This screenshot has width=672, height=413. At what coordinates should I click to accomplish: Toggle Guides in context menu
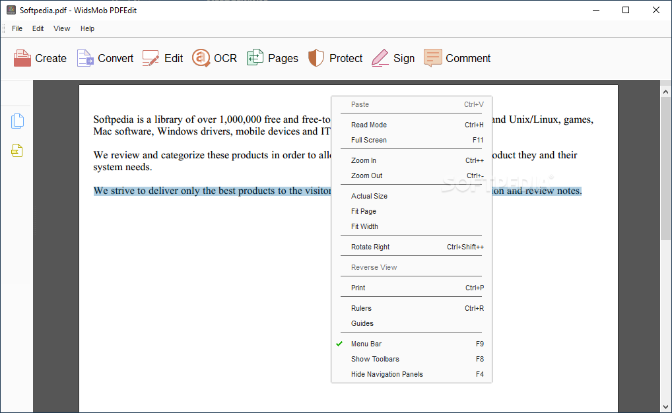point(411,323)
